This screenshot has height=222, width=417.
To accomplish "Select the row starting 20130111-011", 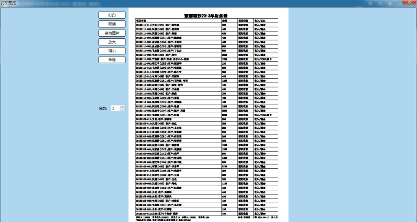I will pos(207,25).
